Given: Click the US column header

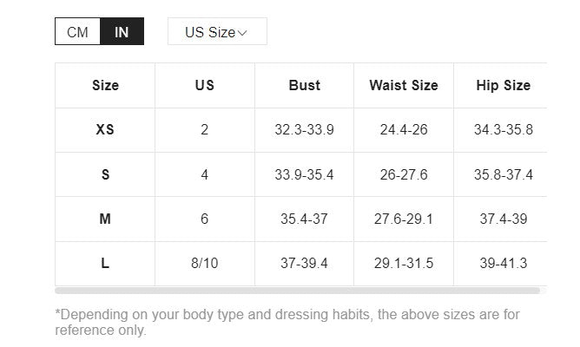Looking at the screenshot, I should (x=204, y=85).
